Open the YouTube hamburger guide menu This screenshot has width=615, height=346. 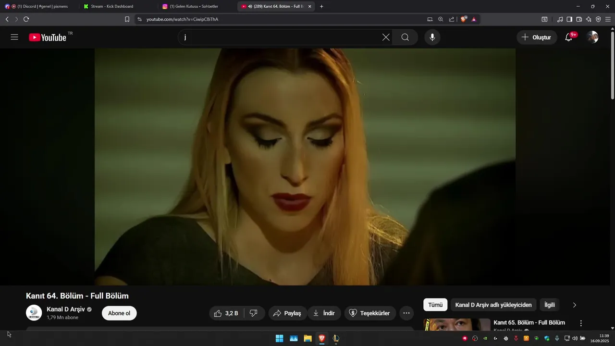click(x=14, y=37)
